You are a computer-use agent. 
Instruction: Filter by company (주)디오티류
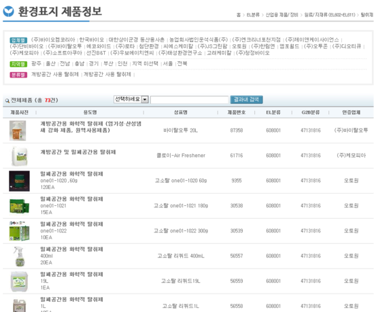tap(347, 46)
